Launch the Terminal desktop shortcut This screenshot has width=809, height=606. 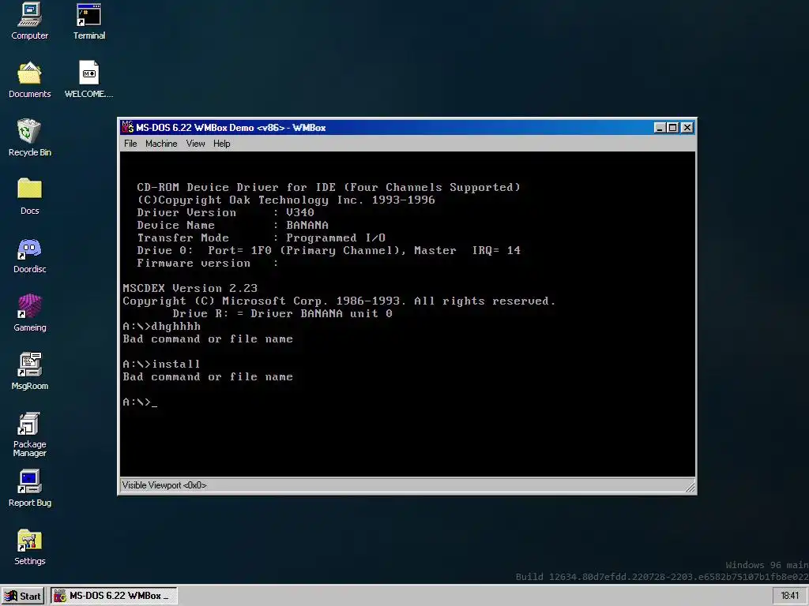(88, 21)
